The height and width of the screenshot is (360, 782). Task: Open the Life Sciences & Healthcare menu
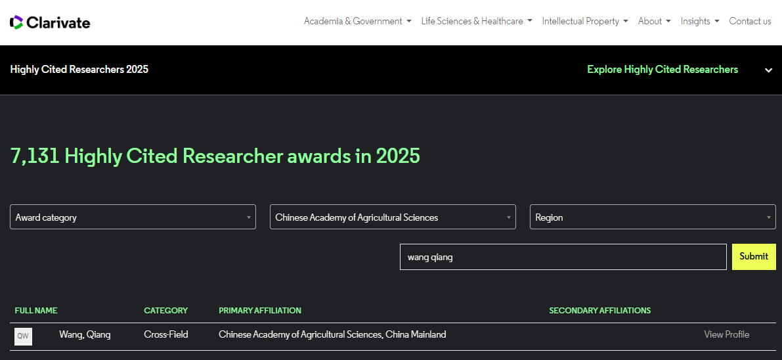[x=477, y=22]
